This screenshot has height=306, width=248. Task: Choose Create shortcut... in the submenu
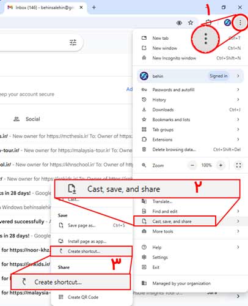[x=91, y=252]
